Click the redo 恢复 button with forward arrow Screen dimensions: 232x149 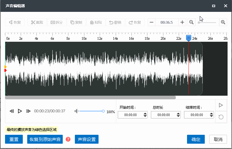point(135,23)
